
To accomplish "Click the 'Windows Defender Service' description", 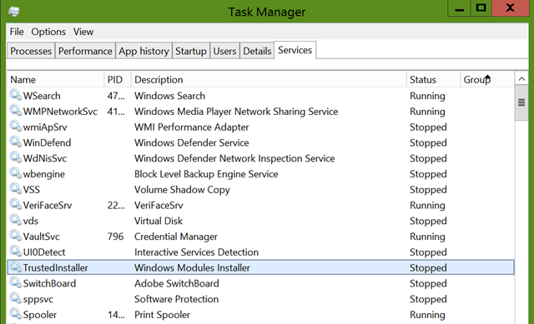I will coord(191,142).
